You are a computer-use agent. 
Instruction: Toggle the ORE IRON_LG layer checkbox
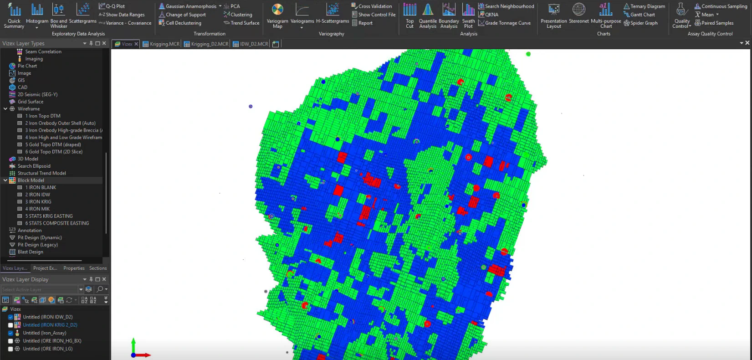(x=10, y=349)
